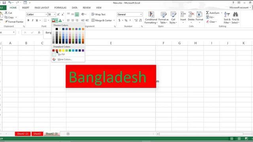Switch to FORMULAS tab
Viewport: 253px width, 142px height.
pyautogui.click(x=60, y=7)
